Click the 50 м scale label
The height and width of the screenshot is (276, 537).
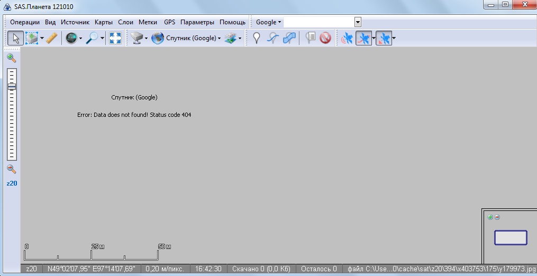pos(165,246)
